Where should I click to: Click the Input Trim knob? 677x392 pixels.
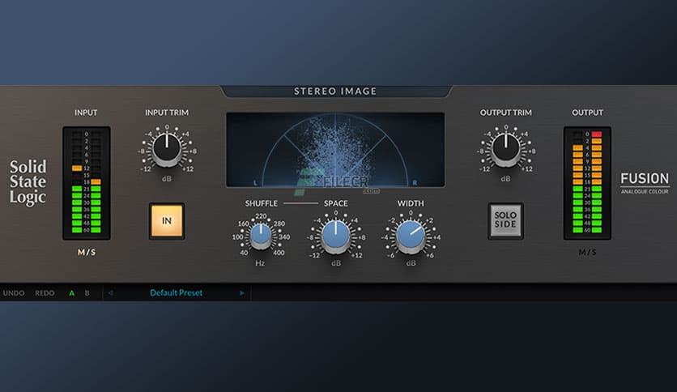click(x=167, y=149)
